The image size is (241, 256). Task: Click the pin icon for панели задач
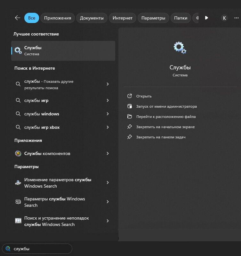(x=130, y=137)
